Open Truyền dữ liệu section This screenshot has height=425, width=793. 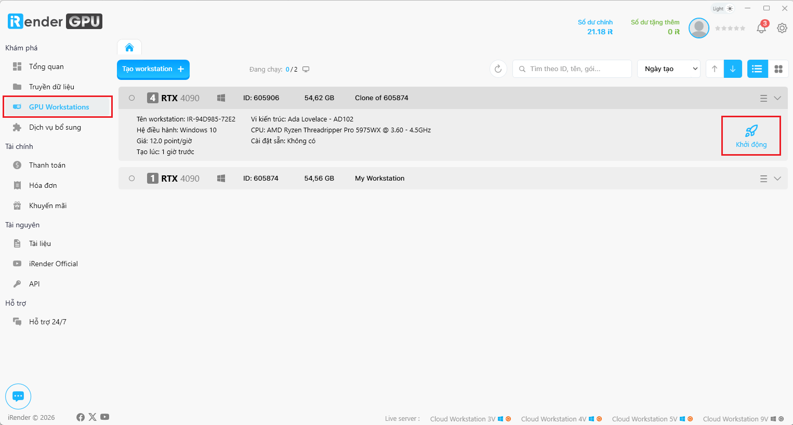tap(51, 87)
